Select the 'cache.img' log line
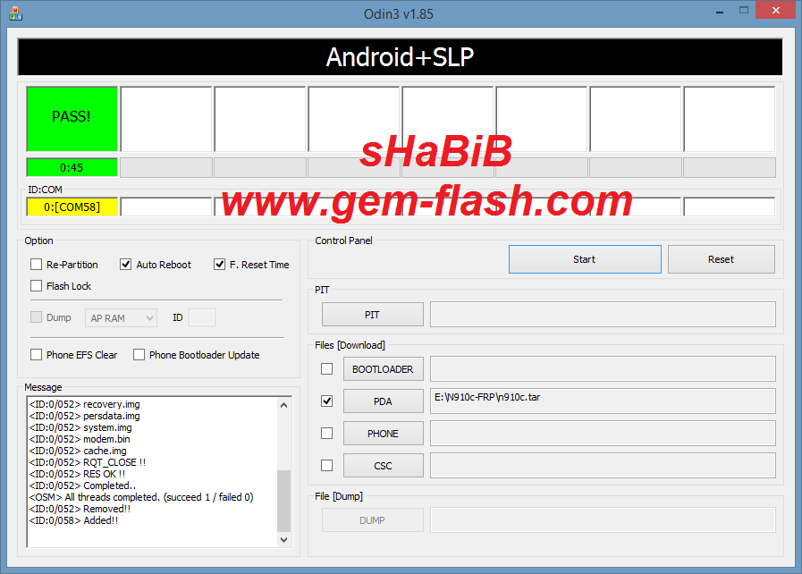 (x=78, y=451)
